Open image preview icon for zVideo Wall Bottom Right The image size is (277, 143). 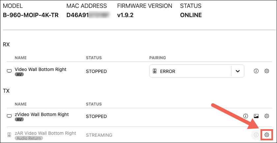click(256, 116)
